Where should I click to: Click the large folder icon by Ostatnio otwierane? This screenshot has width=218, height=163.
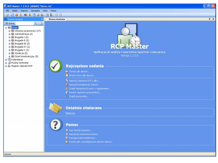coord(55,108)
